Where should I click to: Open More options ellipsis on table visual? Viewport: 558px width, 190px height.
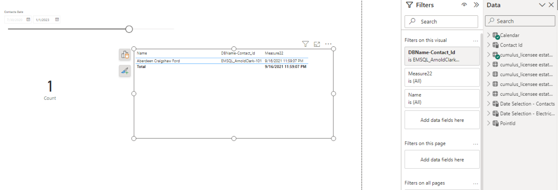click(328, 44)
